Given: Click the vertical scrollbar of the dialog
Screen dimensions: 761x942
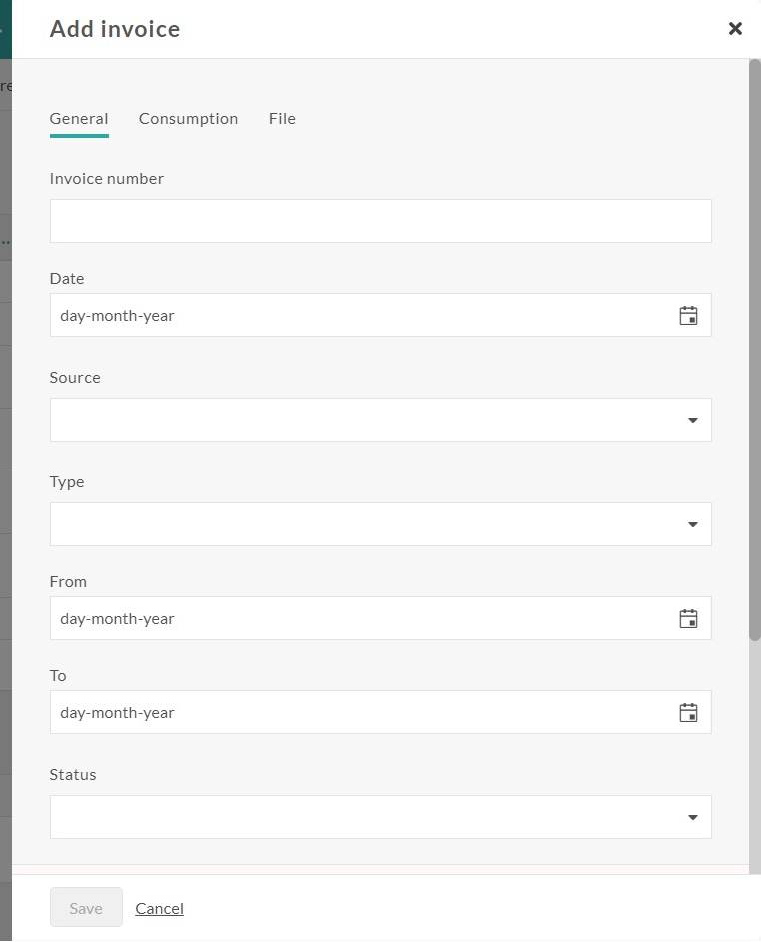Looking at the screenshot, I should click(x=755, y=351).
